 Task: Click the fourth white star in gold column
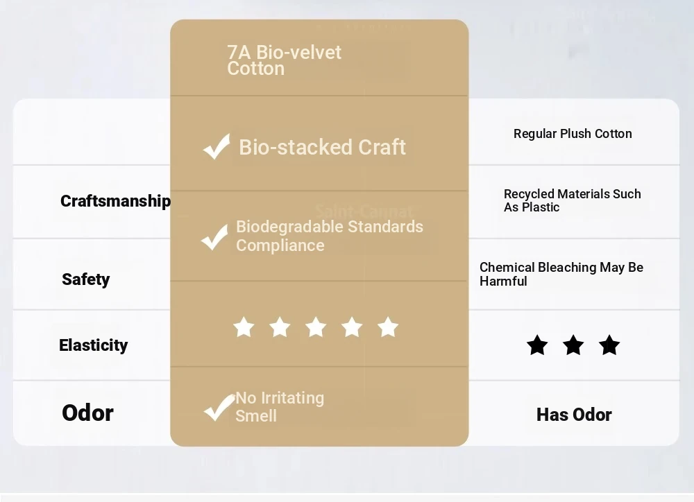[x=352, y=327]
